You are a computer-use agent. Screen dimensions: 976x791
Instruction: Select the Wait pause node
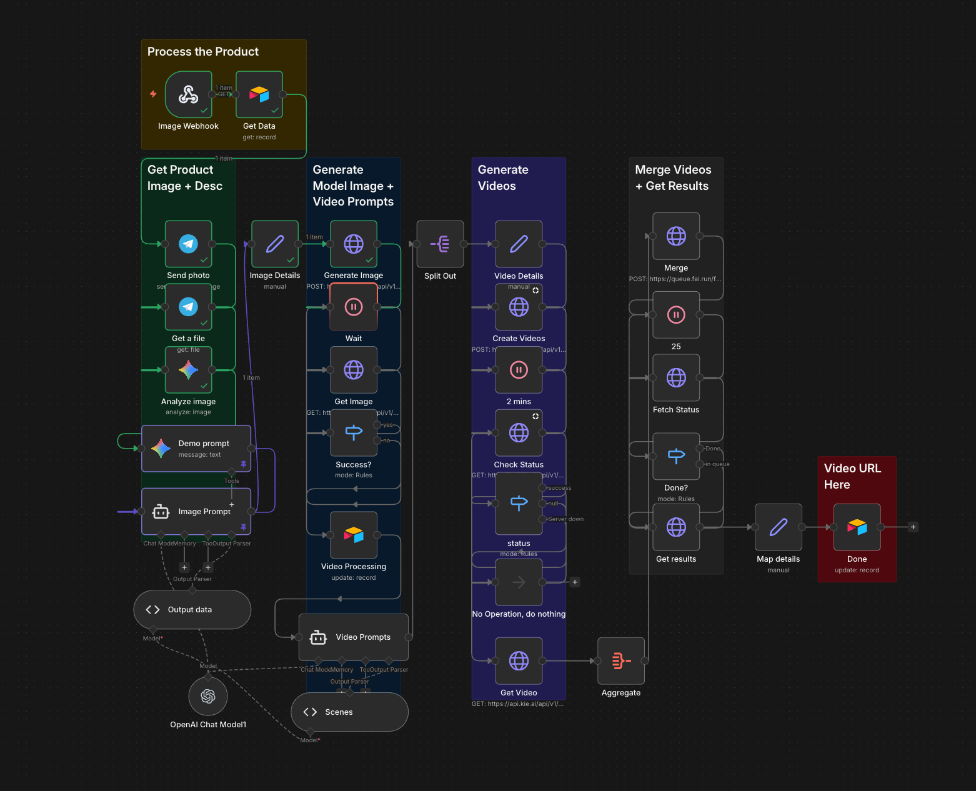353,307
